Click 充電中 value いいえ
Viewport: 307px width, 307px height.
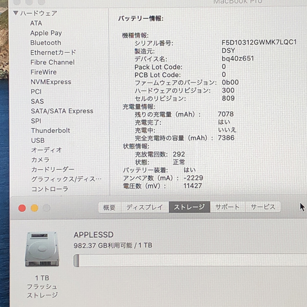(227, 130)
